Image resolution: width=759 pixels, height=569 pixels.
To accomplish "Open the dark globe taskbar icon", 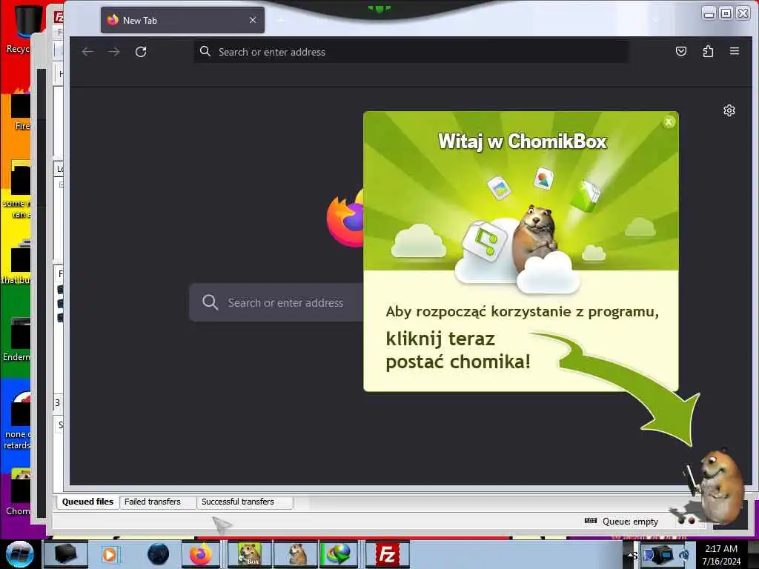I will [x=159, y=554].
